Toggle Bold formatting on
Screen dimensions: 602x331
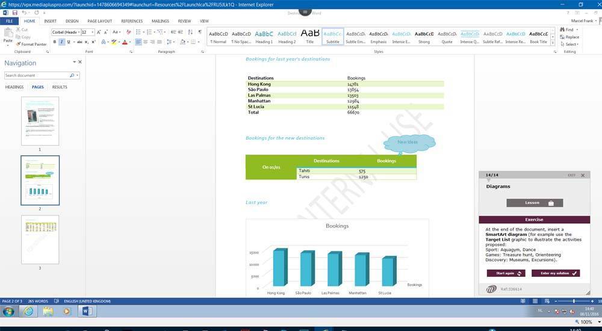(55, 42)
